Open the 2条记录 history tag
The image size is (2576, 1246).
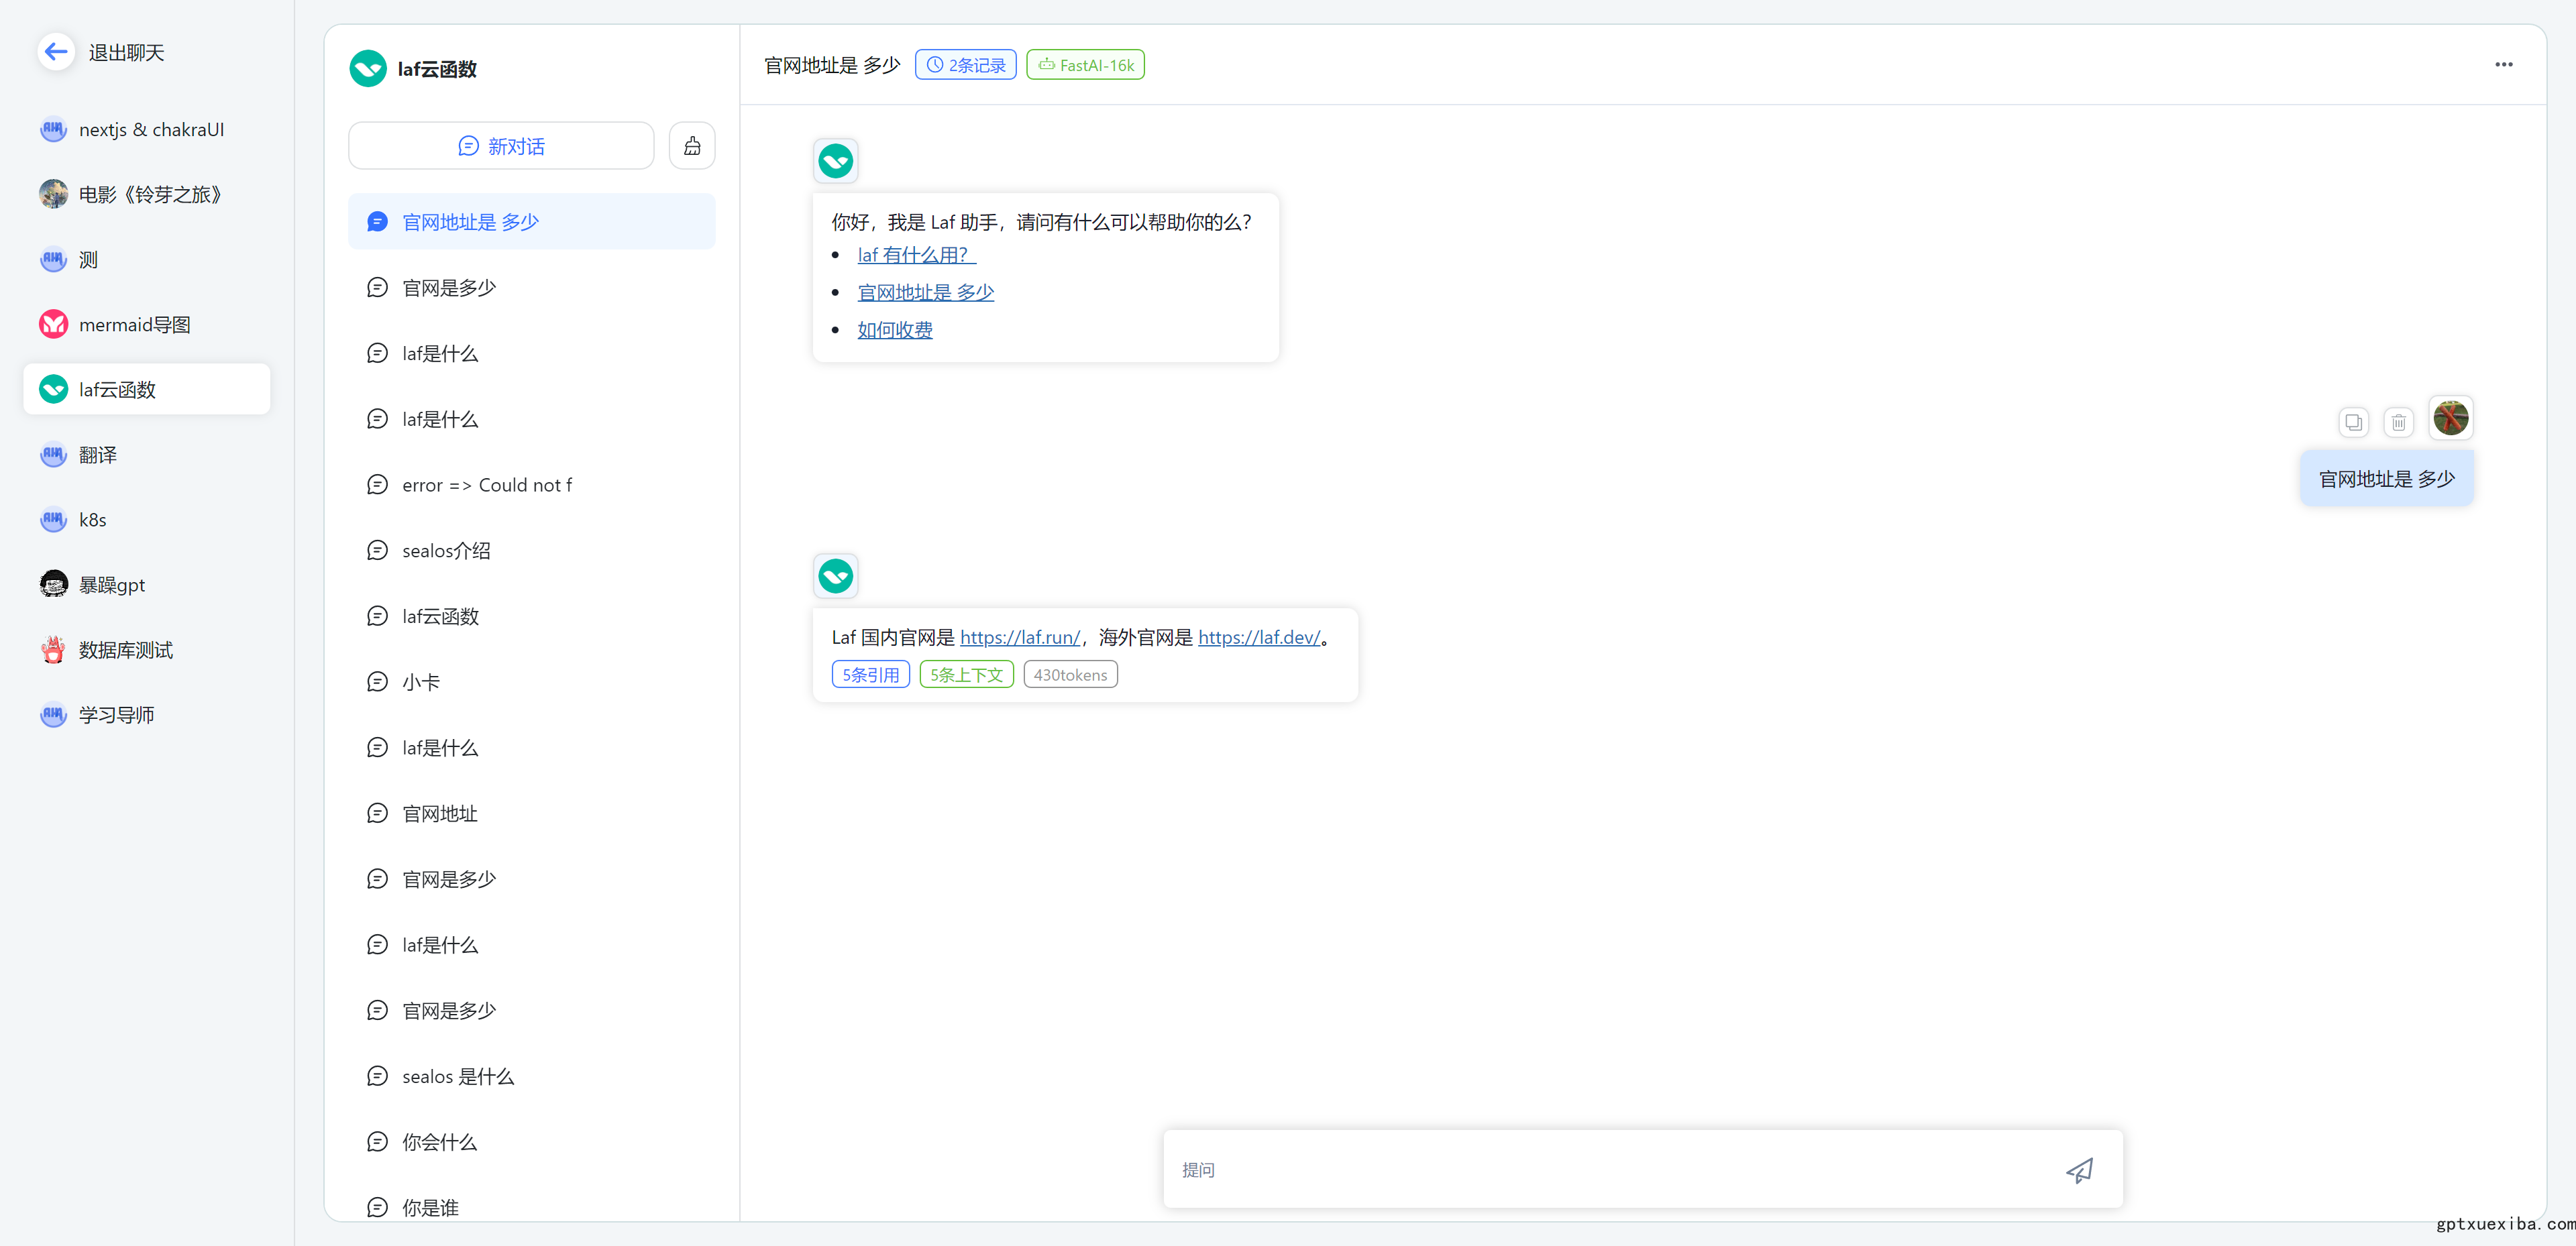[965, 65]
